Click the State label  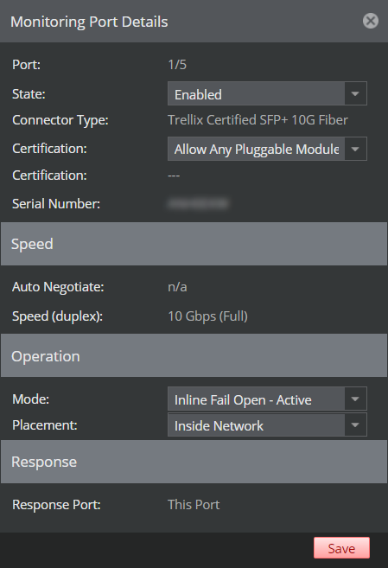click(x=29, y=94)
